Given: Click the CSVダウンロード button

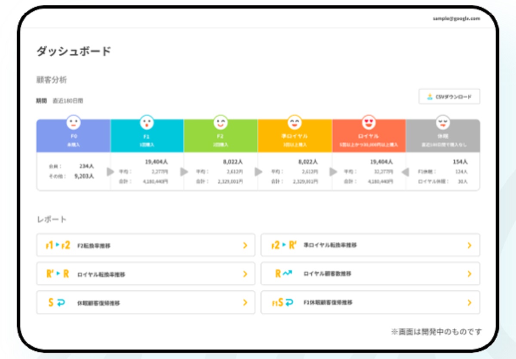Looking at the screenshot, I should coord(449,97).
